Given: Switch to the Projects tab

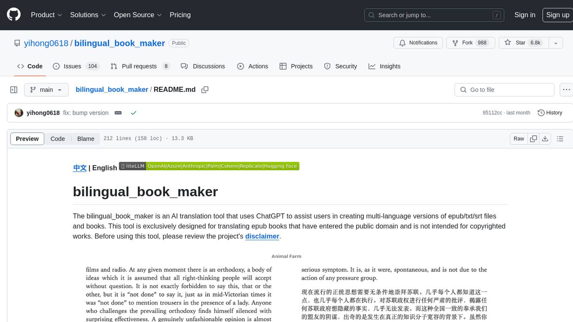Looking at the screenshot, I should 296,66.
